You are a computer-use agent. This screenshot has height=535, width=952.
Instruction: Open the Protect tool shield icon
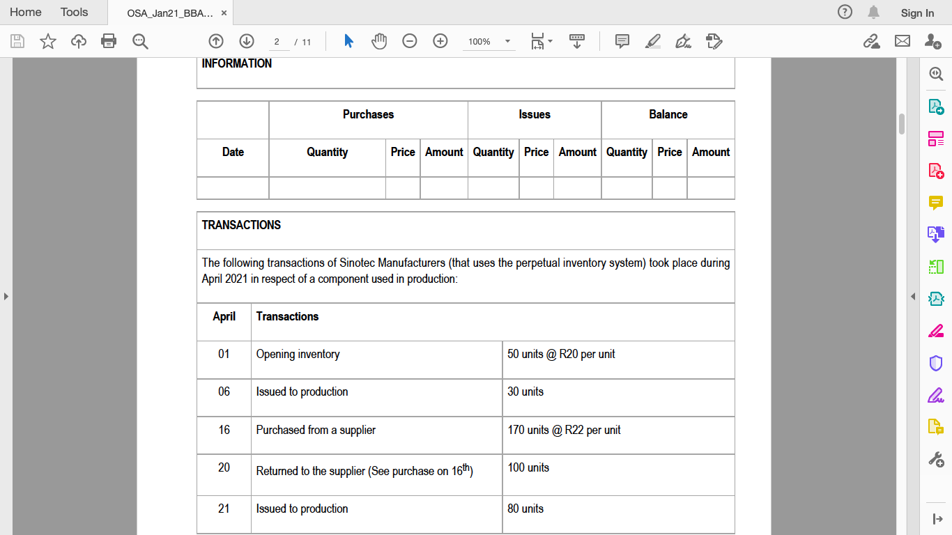pyautogui.click(x=936, y=362)
